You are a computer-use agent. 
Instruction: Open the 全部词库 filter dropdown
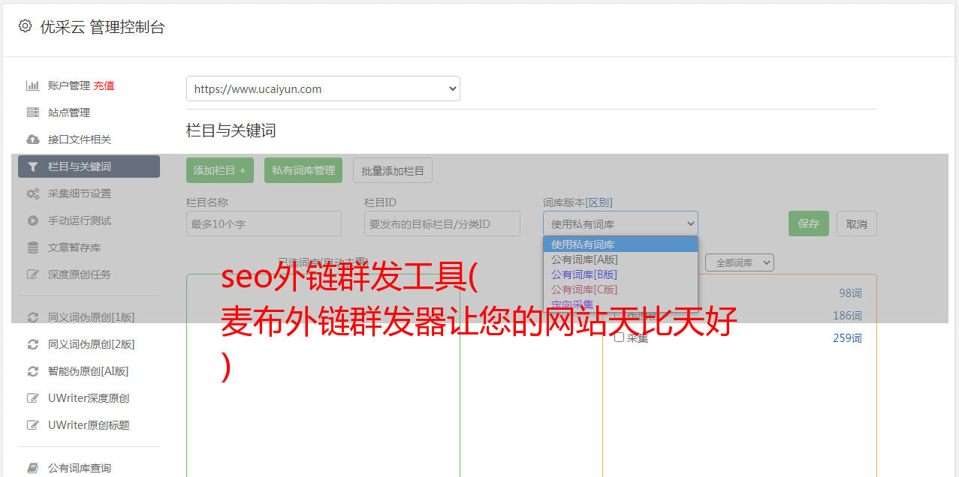coord(740,262)
